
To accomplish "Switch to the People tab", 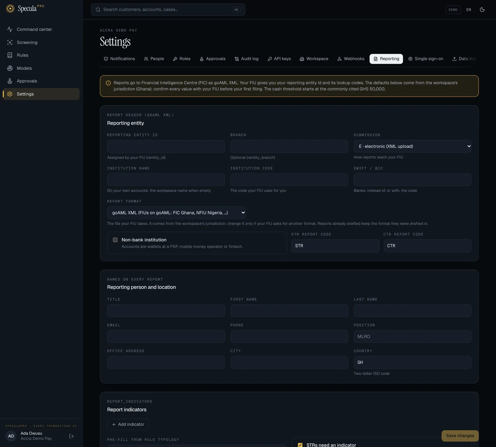I will pos(154,59).
